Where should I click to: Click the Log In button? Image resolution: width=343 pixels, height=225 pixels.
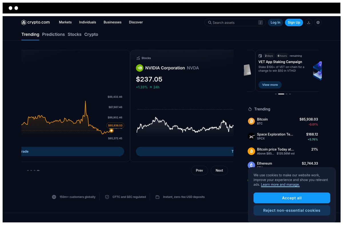pos(275,23)
